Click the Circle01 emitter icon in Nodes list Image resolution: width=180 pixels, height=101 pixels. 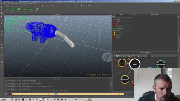[x=114, y=19]
